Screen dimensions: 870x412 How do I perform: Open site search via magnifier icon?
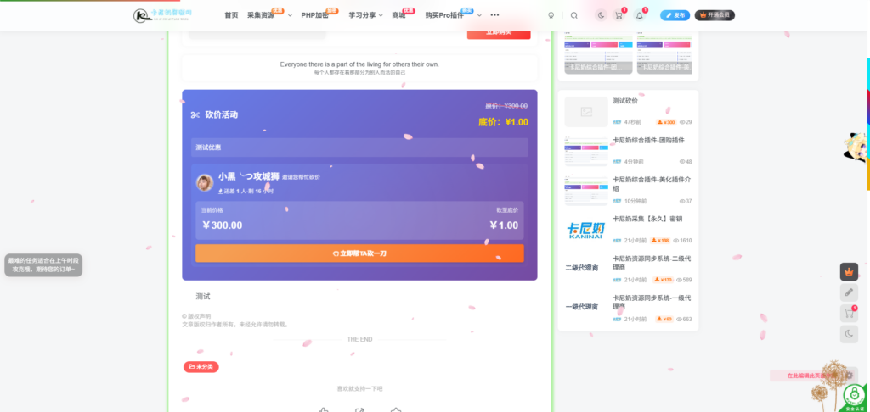[573, 15]
